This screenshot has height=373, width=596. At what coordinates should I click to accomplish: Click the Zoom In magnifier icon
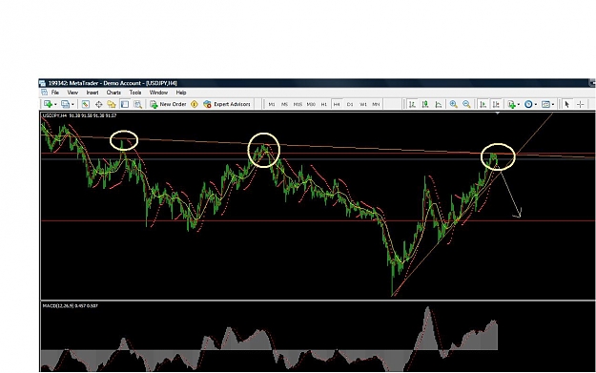[454, 104]
